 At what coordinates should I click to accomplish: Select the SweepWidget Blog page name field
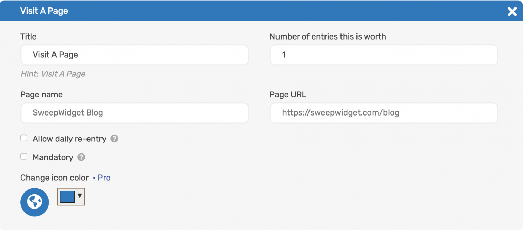click(x=134, y=113)
